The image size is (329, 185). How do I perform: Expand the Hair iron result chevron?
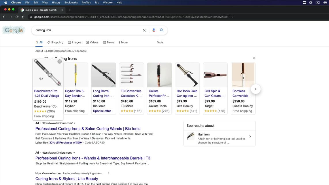[250, 136]
